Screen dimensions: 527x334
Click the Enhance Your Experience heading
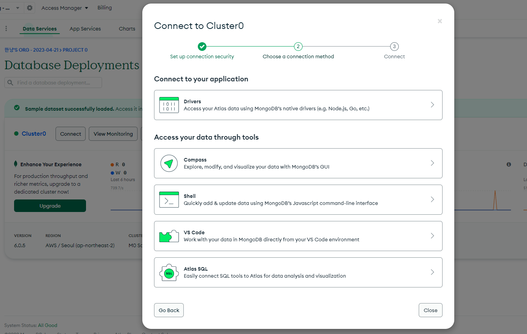click(51, 164)
